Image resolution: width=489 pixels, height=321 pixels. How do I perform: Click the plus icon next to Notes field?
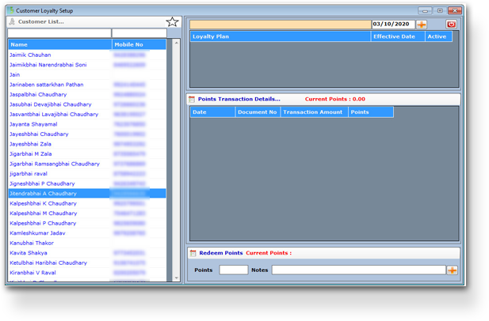coord(452,270)
